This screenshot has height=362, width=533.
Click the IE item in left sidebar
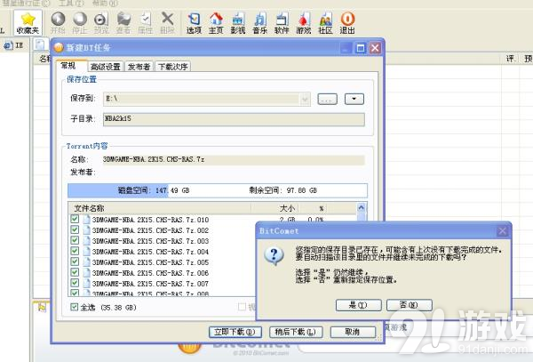tap(13, 45)
